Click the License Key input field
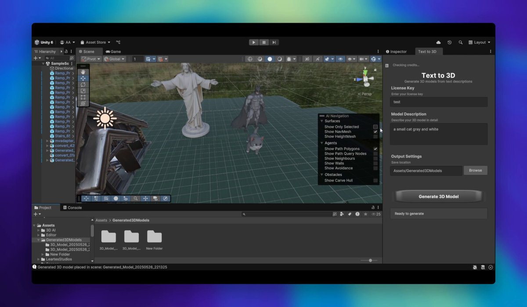The height and width of the screenshot is (307, 527). [x=439, y=102]
